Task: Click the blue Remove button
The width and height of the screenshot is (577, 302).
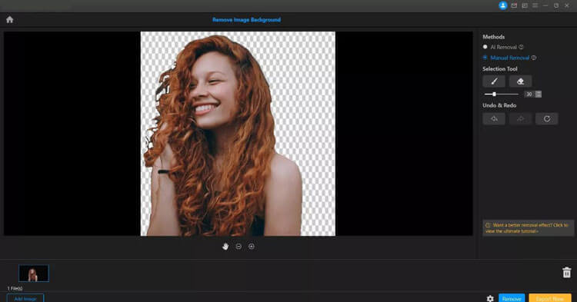Action: click(x=512, y=298)
